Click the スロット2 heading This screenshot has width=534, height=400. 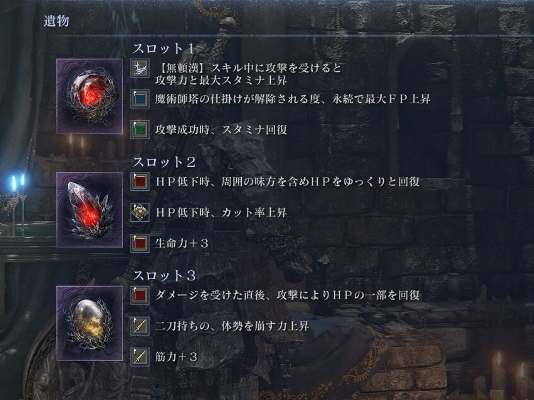point(164,162)
